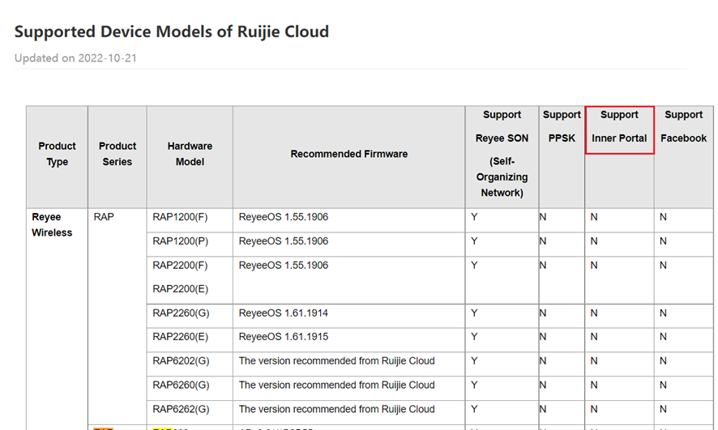Click the Inner Portal 'N' value in the RAP1200(F) row

[x=594, y=217]
